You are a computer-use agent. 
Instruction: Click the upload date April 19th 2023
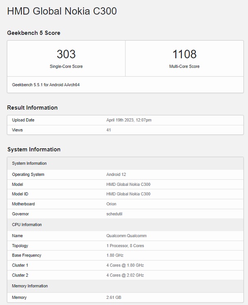[x=129, y=120]
